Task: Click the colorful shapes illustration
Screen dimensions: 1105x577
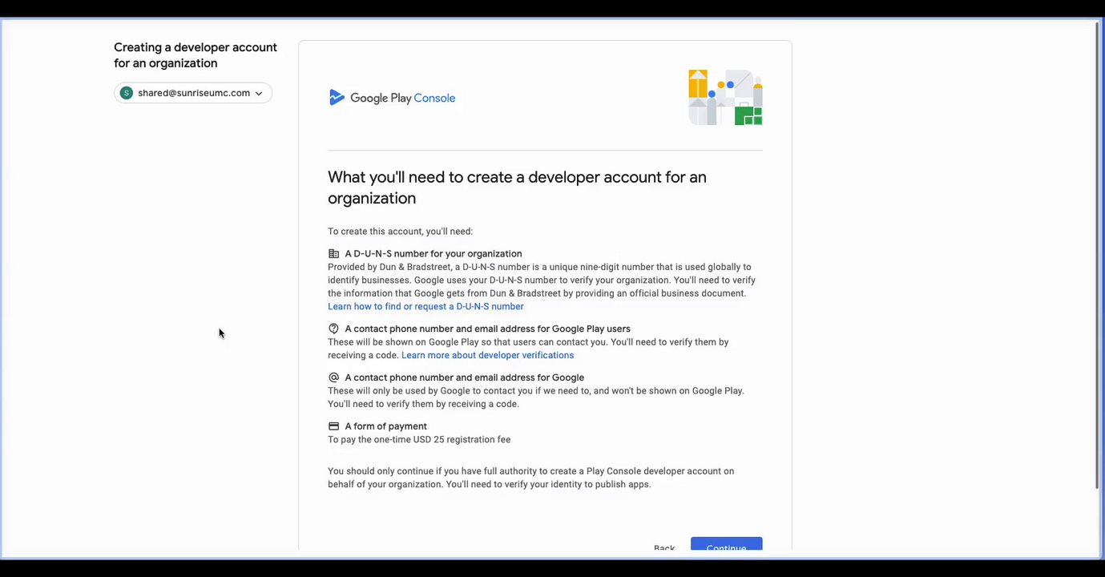Action: 725,98
